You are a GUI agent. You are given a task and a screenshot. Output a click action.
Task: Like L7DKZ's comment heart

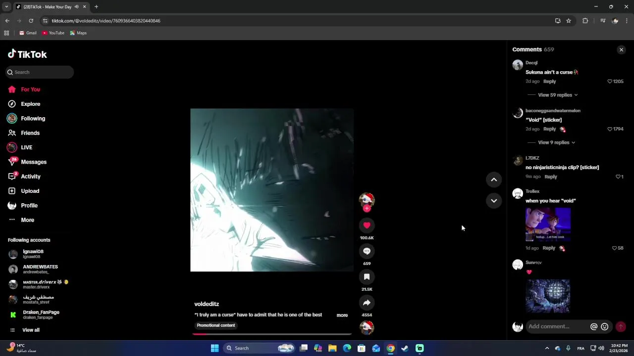618,177
